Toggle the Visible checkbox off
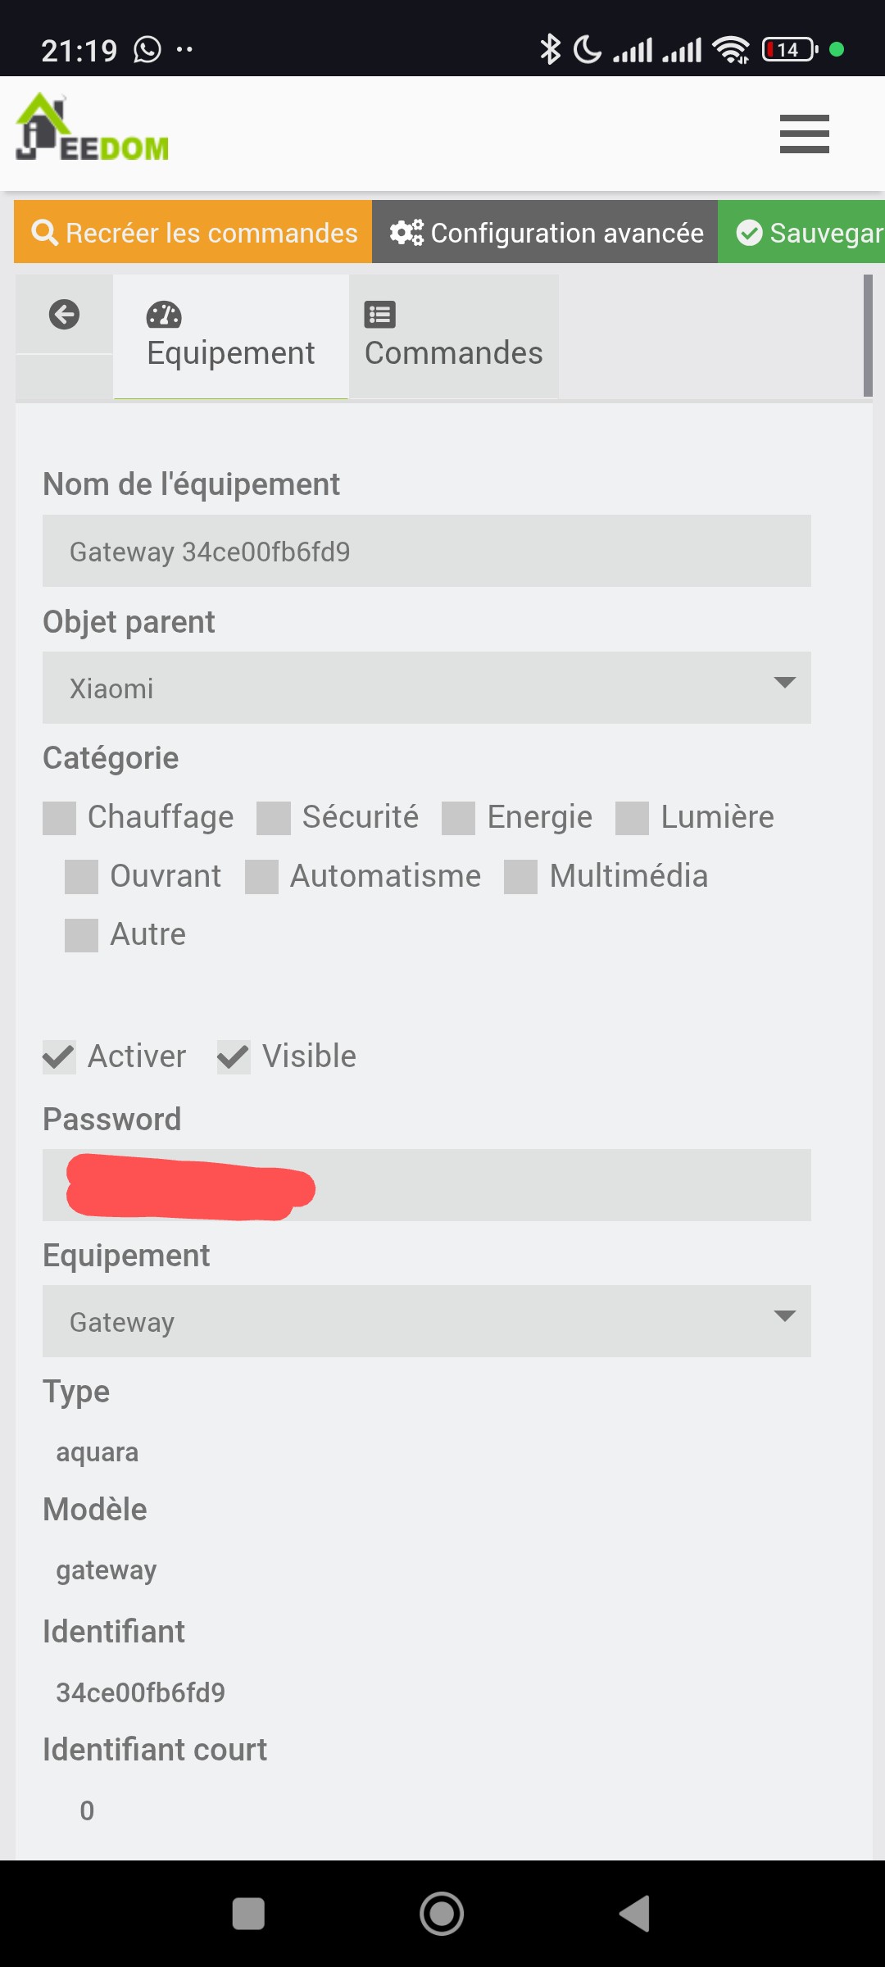Image resolution: width=885 pixels, height=1967 pixels. point(234,1057)
